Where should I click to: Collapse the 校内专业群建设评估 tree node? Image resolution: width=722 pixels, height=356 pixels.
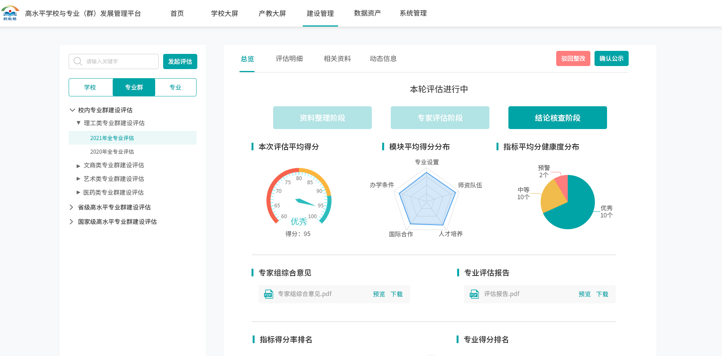pyautogui.click(x=72, y=110)
